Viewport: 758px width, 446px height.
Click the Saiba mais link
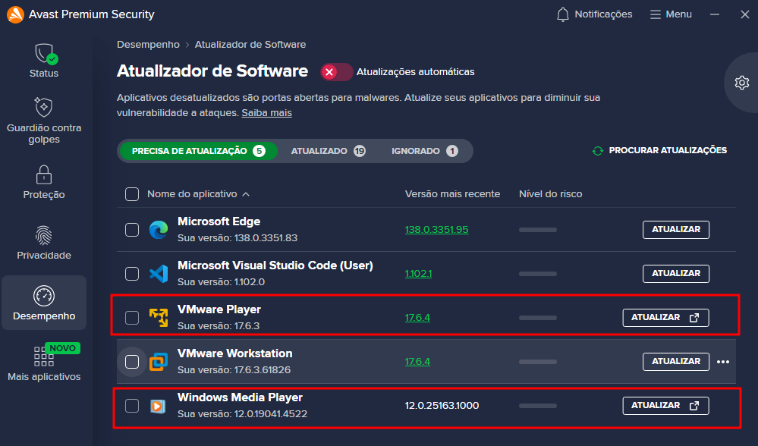tap(266, 112)
